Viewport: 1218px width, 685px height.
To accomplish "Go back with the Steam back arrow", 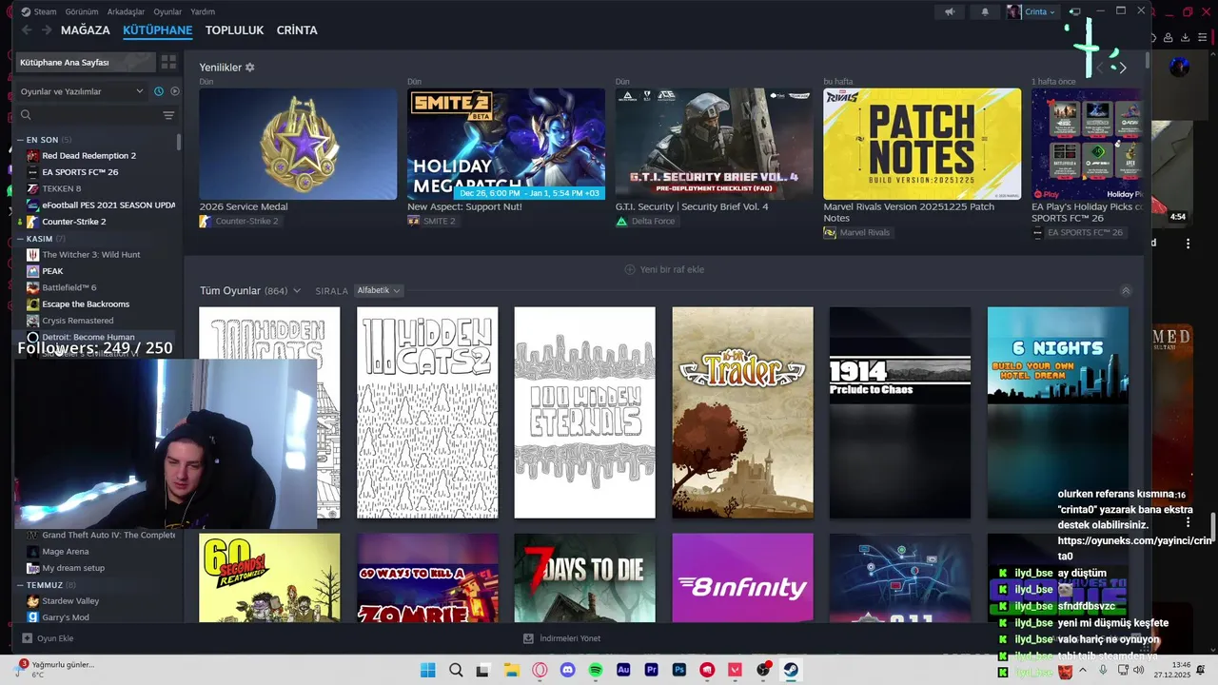I will pos(27,30).
